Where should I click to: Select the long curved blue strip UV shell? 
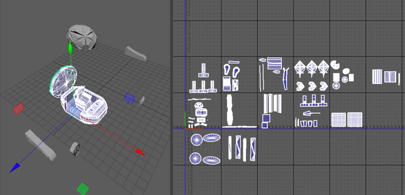(x=285, y=79)
